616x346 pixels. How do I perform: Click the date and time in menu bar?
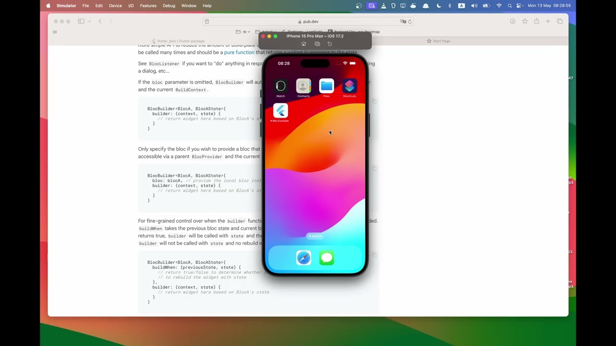[549, 6]
